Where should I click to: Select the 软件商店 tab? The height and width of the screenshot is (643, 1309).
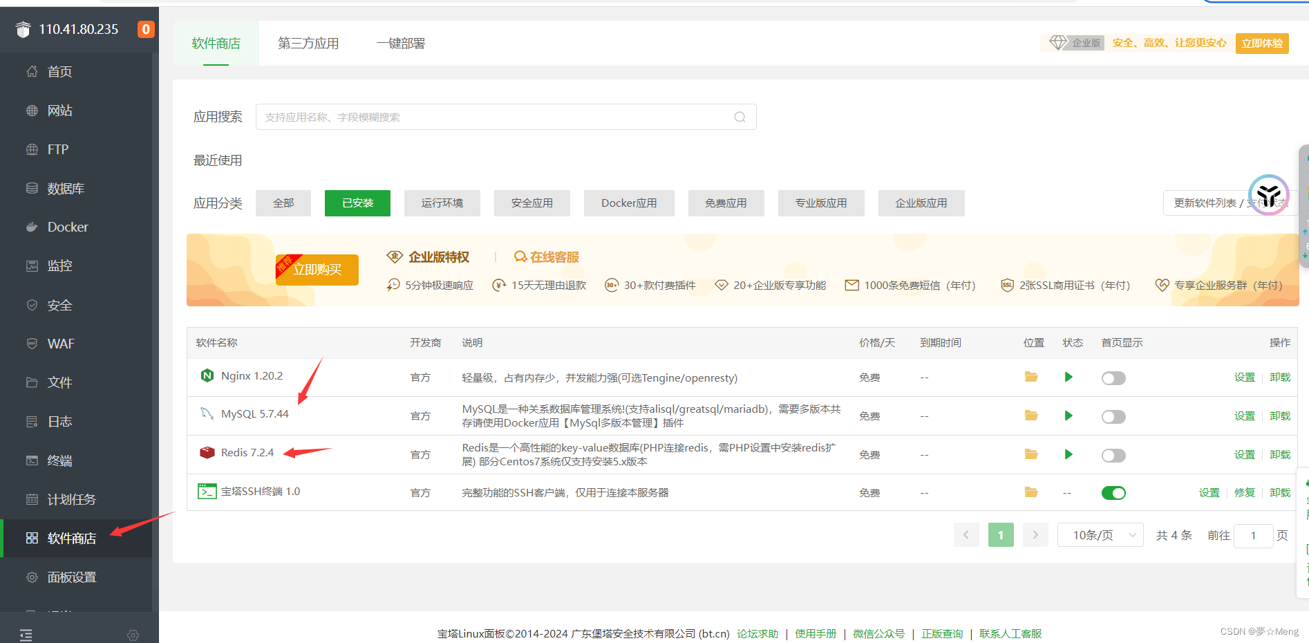(216, 43)
